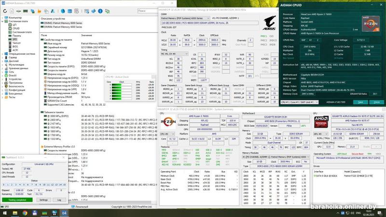Click the Ryzen logo in CPUID window

click(x=371, y=23)
